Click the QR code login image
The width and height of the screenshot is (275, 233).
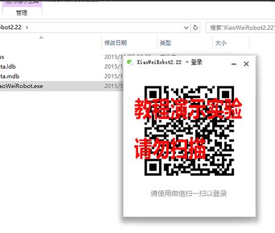tap(189, 131)
